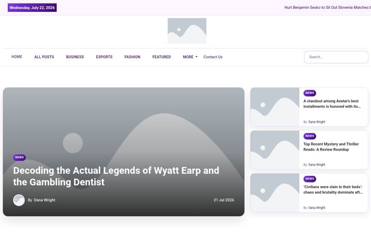Click NEWS badge on Mystery and Thriller card

click(310, 136)
